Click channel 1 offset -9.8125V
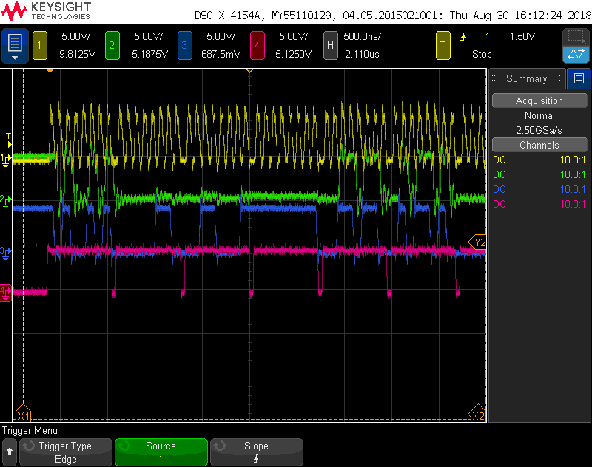Screen dimensions: 592x467 (76, 54)
